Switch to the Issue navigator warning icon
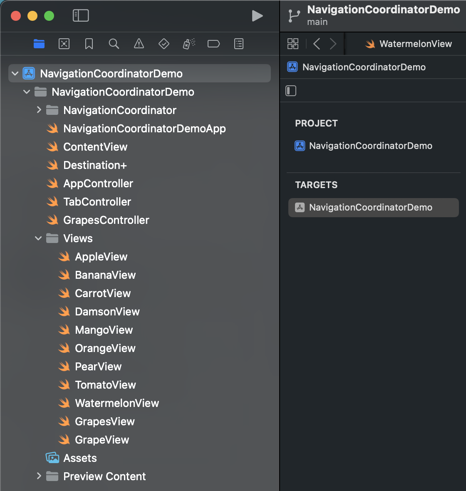 click(x=139, y=44)
